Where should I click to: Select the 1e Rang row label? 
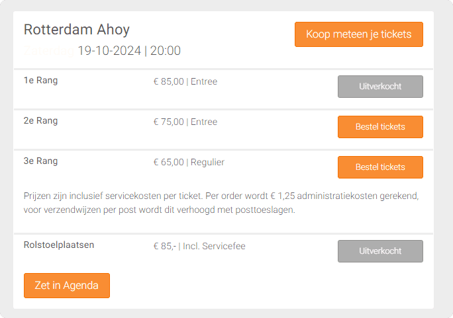(41, 81)
